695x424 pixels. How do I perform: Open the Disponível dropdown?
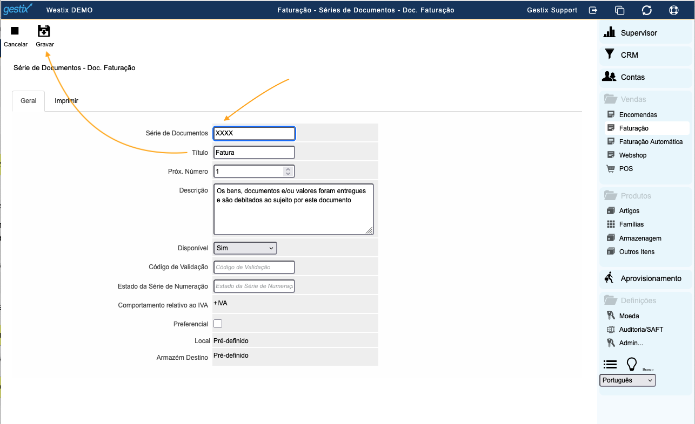245,248
